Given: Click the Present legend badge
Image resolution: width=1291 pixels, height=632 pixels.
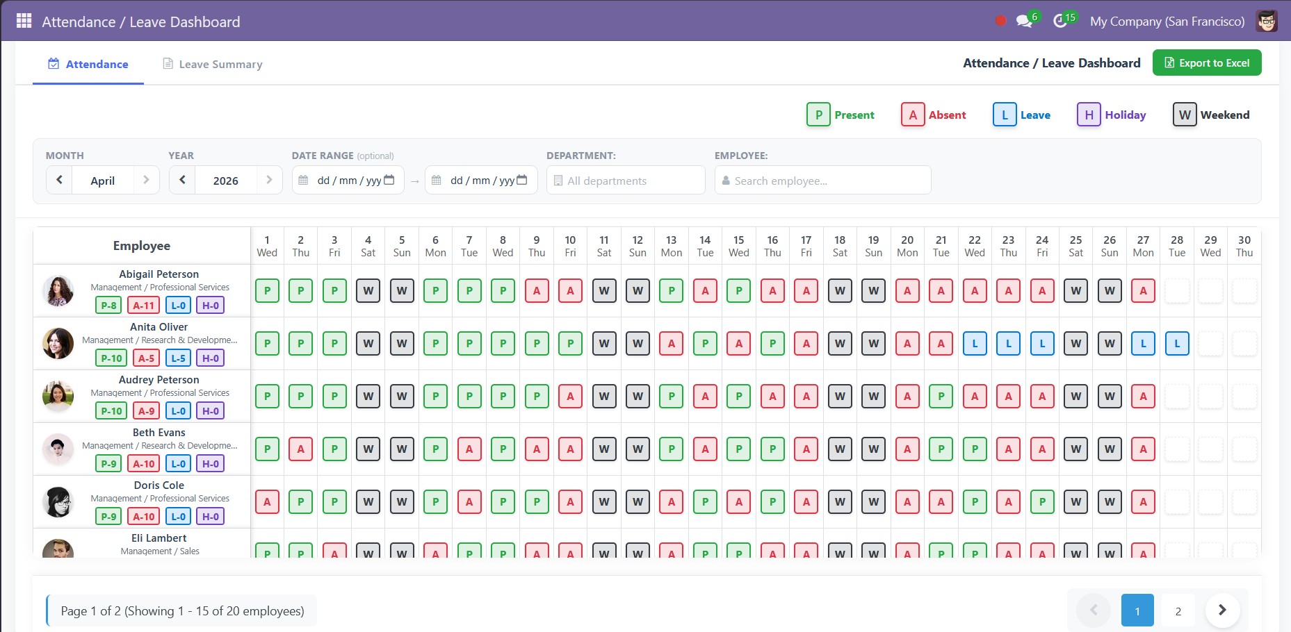Looking at the screenshot, I should click(x=819, y=115).
